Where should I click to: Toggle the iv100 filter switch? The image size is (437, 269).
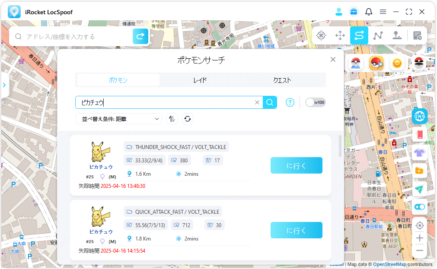pos(315,102)
